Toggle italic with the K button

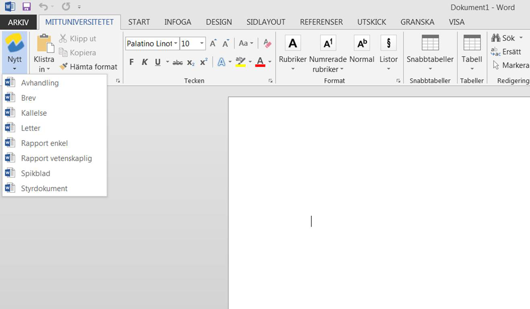[x=145, y=62]
